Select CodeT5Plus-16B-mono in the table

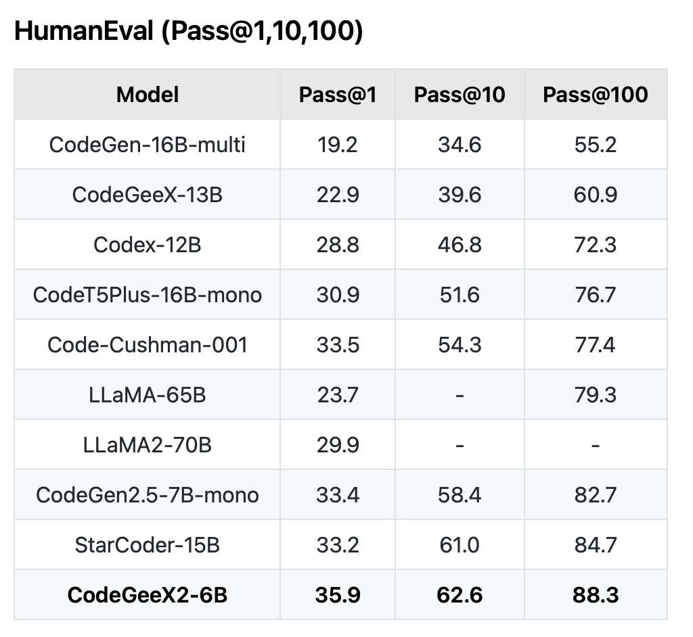coord(148,295)
